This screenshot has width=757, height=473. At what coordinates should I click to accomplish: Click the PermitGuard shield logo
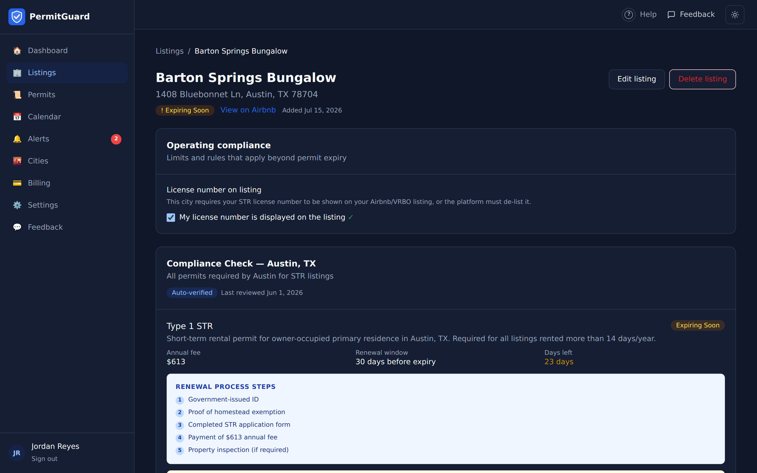(17, 17)
